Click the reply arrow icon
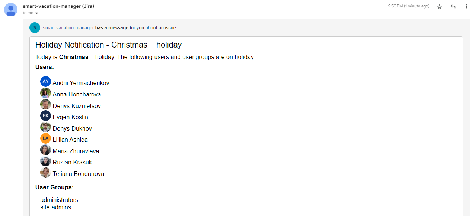 coord(453,7)
